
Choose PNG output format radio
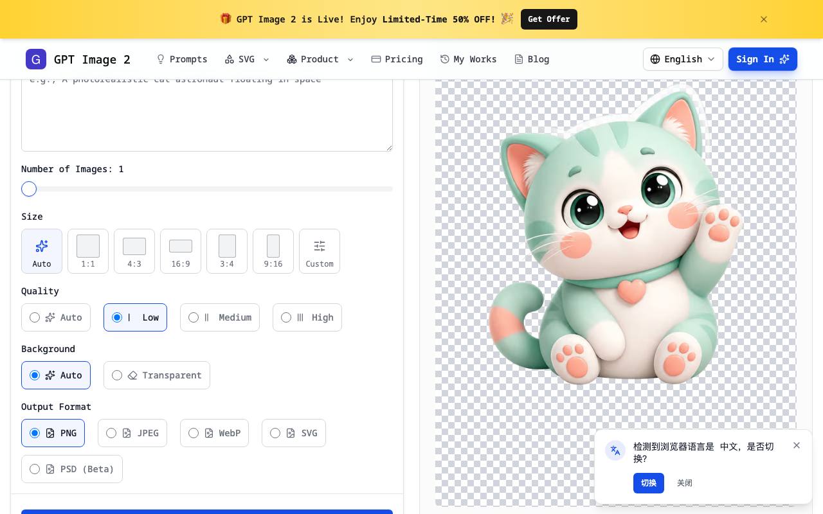tap(35, 433)
